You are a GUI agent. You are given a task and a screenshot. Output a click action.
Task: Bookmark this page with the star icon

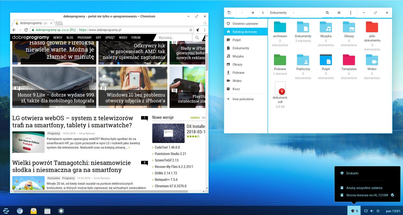pyautogui.click(x=191, y=30)
